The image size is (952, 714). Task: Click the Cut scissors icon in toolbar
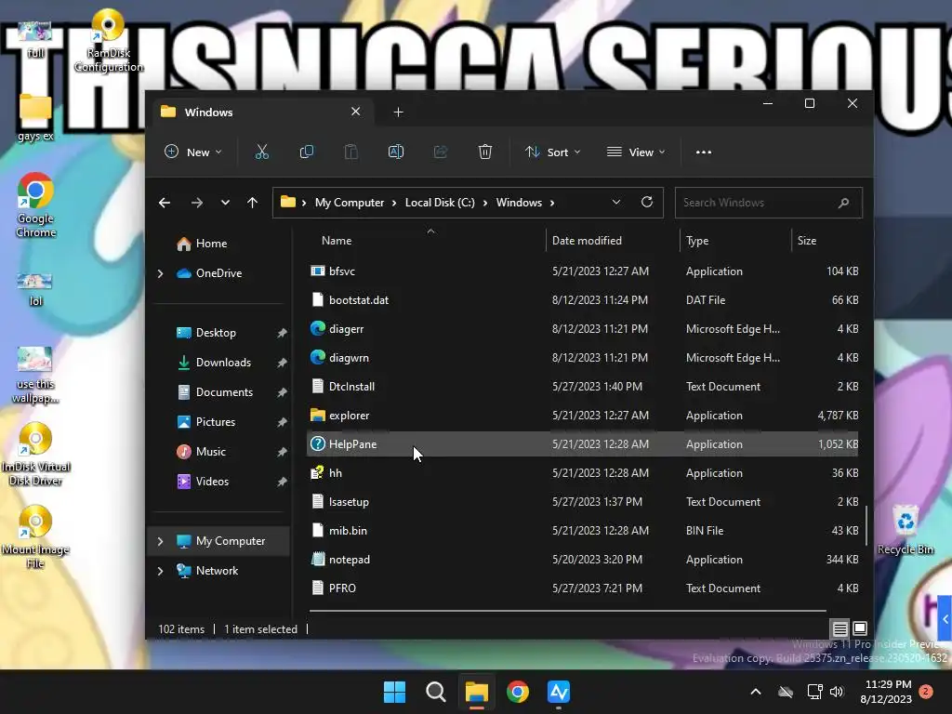click(x=261, y=152)
